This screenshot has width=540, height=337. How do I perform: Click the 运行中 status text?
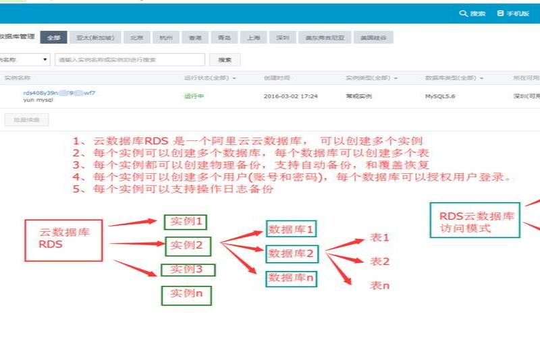(x=194, y=96)
